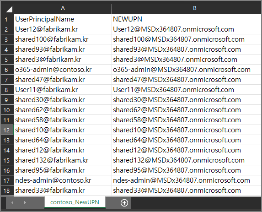Viewport: 262px width, 212px height.
Task: Click the NEWUPN header cell
Action: (x=186, y=19)
